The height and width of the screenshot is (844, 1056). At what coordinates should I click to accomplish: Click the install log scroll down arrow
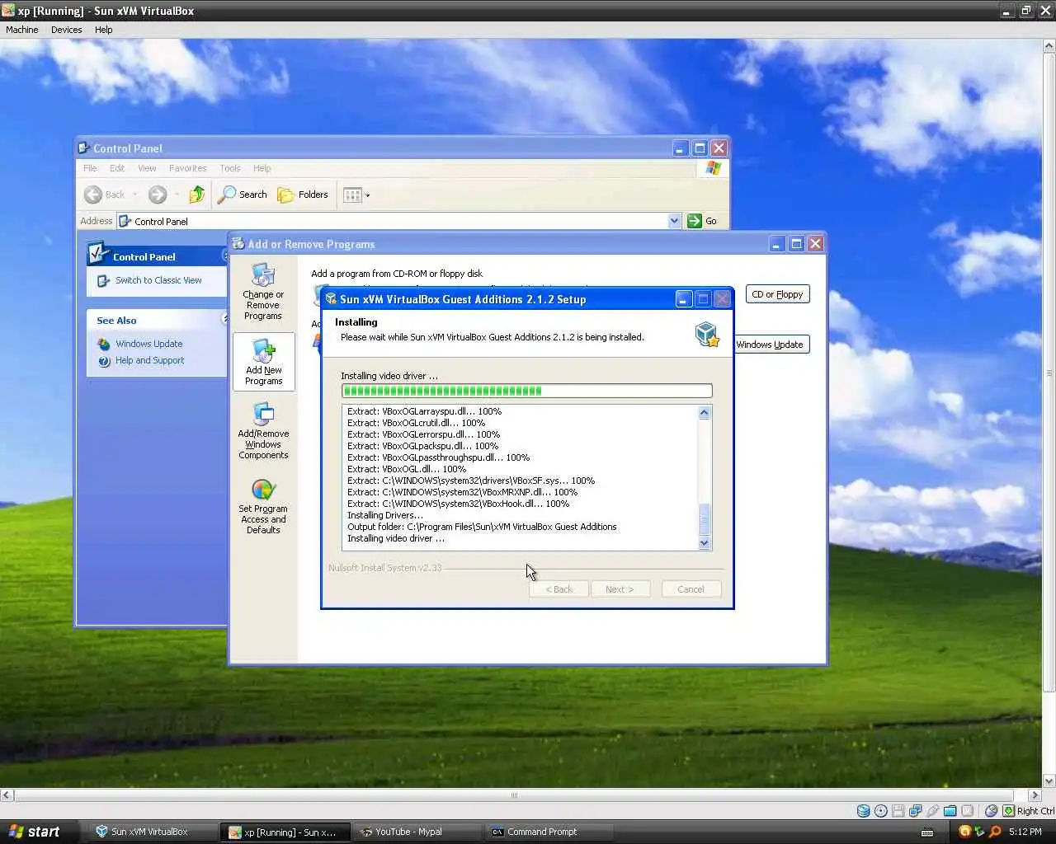point(704,542)
